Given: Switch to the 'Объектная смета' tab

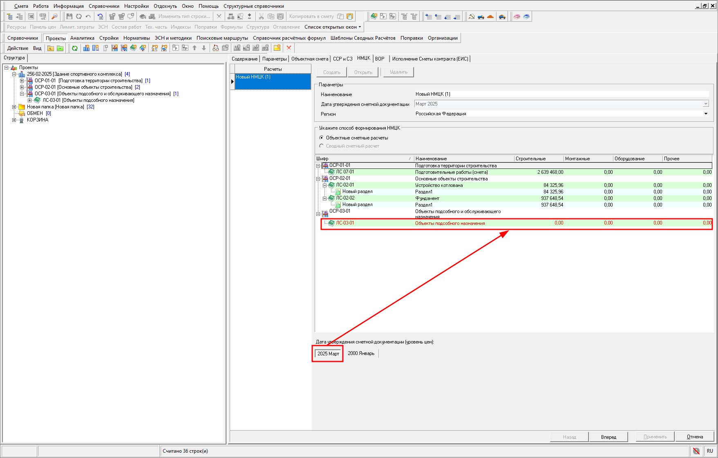Looking at the screenshot, I should tap(309, 59).
